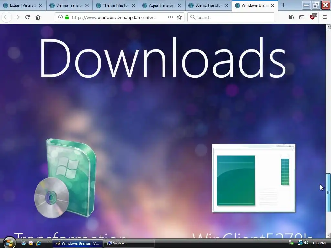
Task: Go back to the previous page
Action: [6, 17]
